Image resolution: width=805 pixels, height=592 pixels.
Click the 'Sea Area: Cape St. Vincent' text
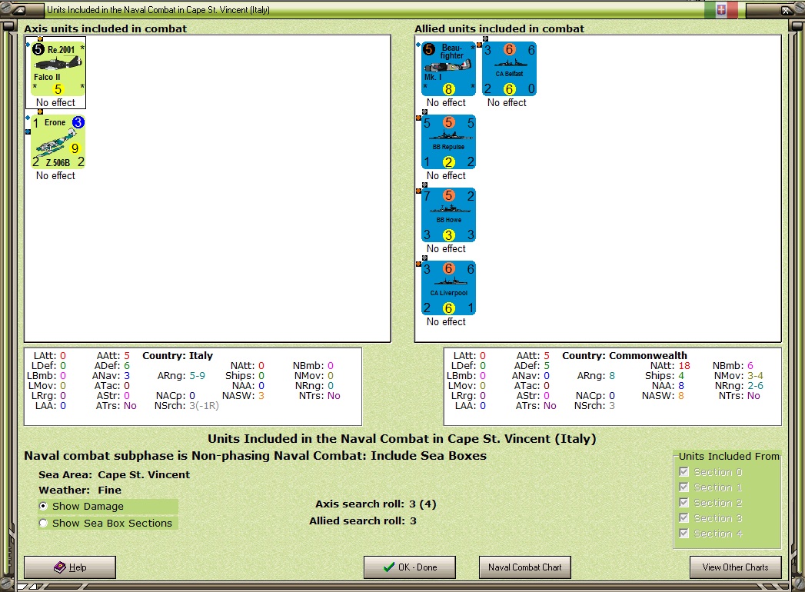coord(114,474)
